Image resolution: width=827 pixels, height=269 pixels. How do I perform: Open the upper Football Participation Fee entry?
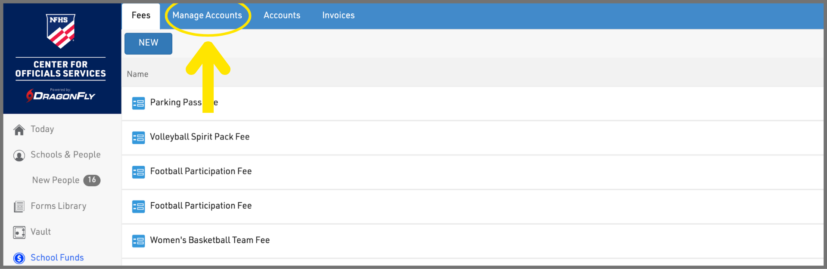point(201,171)
